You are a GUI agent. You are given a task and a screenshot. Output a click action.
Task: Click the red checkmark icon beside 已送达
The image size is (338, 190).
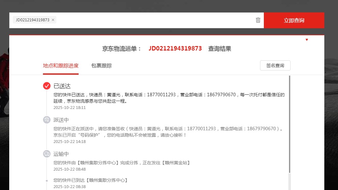47,86
